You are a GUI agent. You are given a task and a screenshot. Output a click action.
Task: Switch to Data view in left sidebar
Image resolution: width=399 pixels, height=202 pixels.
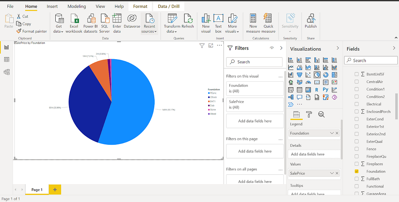[7, 60]
